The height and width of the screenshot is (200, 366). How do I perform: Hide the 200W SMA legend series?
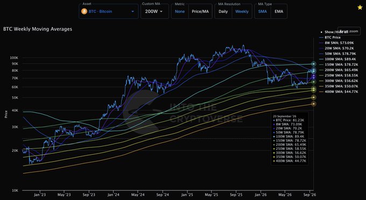coord(338,70)
